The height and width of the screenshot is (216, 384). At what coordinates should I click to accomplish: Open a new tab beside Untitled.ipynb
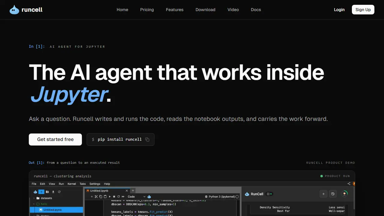click(x=133, y=190)
